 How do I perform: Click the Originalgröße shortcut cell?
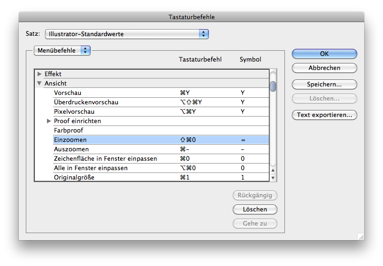click(188, 177)
